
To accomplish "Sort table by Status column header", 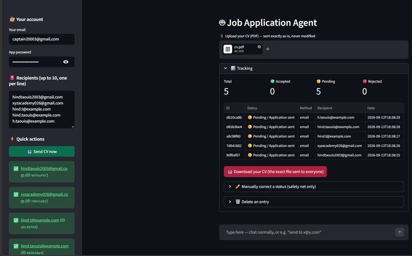I will tap(271, 108).
